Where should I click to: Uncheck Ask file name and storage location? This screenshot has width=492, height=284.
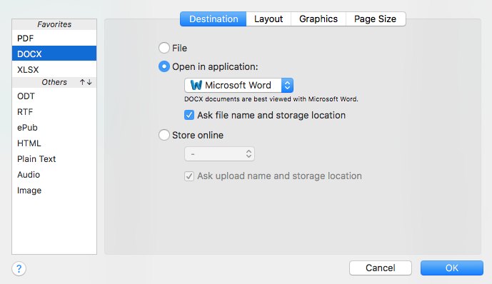click(x=189, y=115)
